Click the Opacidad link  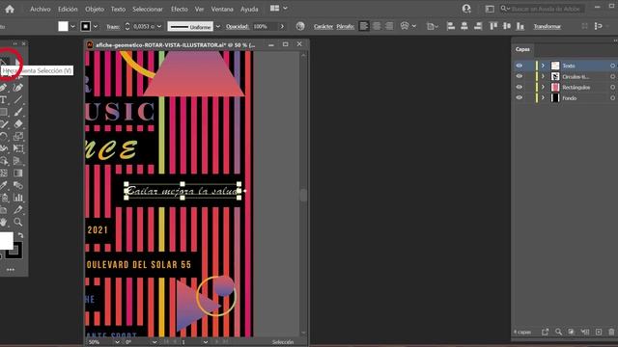pyautogui.click(x=238, y=26)
